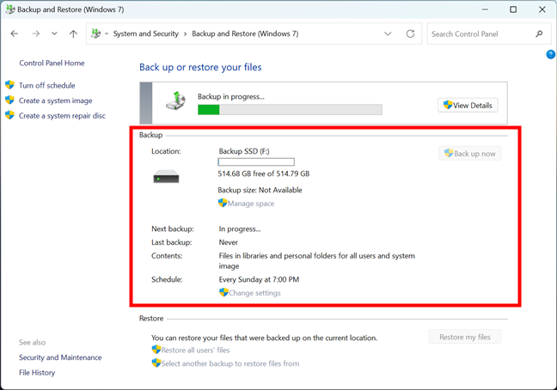
Task: Select Last backup value 'Never'
Action: click(x=229, y=242)
